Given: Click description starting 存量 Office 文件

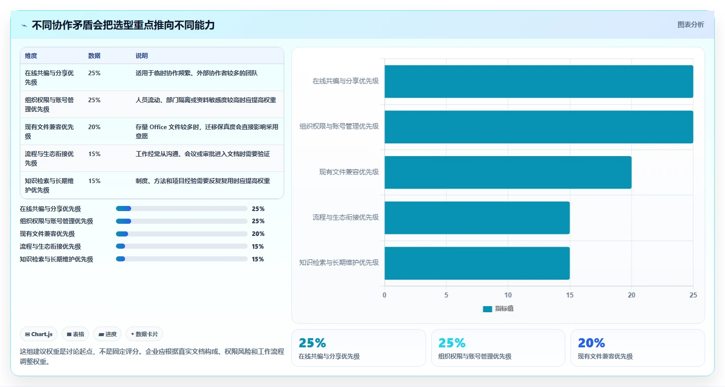Looking at the screenshot, I should coord(207,132).
